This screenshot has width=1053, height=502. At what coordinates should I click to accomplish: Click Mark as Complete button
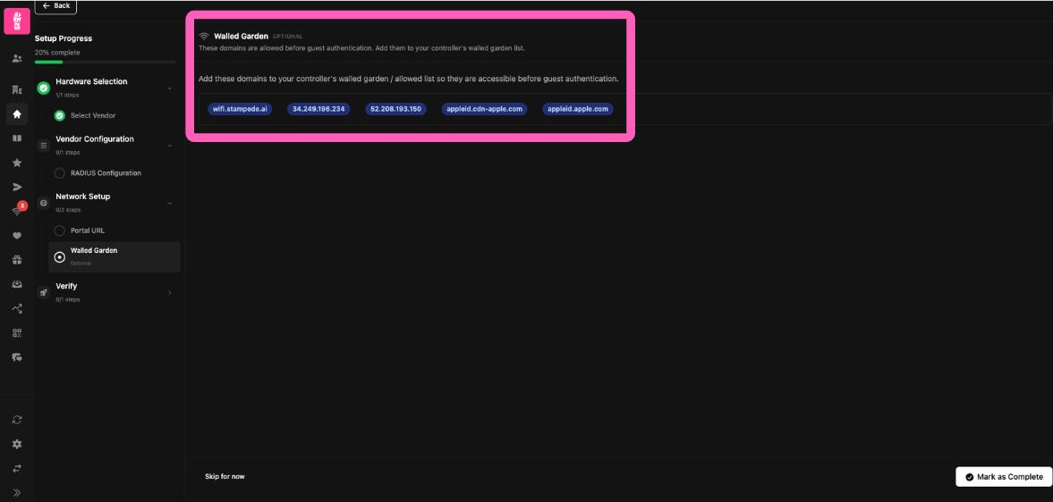tap(1003, 477)
